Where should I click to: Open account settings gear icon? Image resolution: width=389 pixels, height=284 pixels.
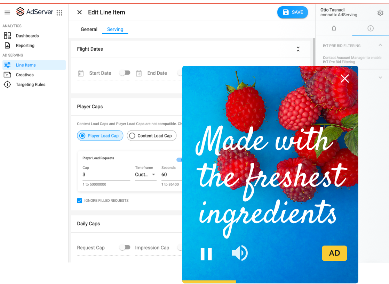(380, 13)
